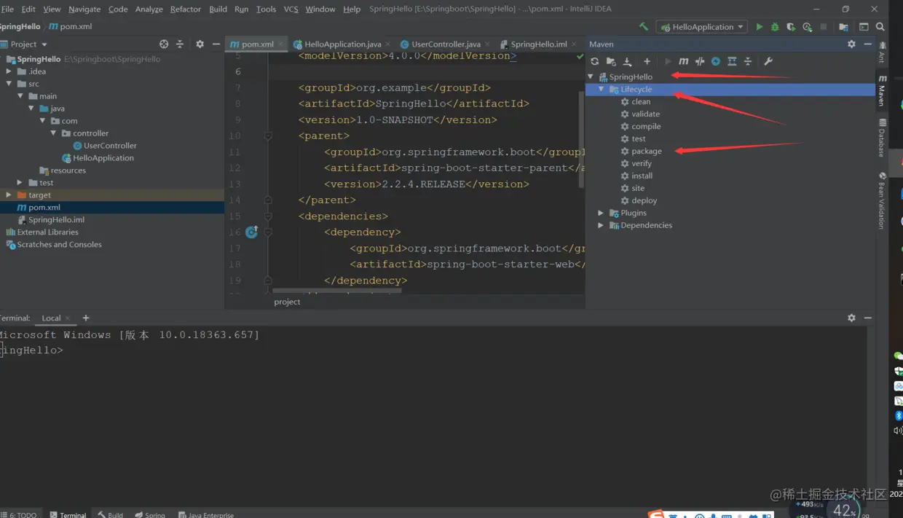Open HelloApplication run configuration dropdown
This screenshot has height=518, width=903.
703,27
